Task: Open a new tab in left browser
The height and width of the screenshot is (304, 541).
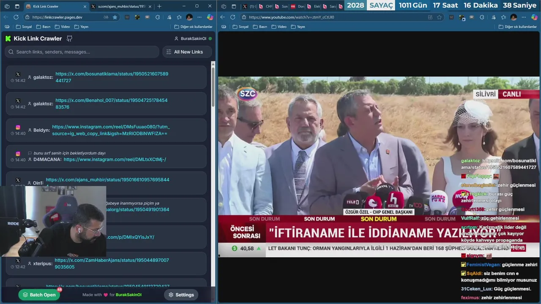Action: [159, 6]
